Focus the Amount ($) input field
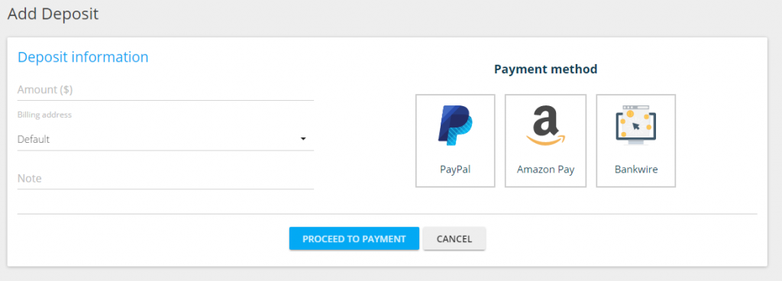This screenshot has height=281, width=782. click(x=166, y=90)
